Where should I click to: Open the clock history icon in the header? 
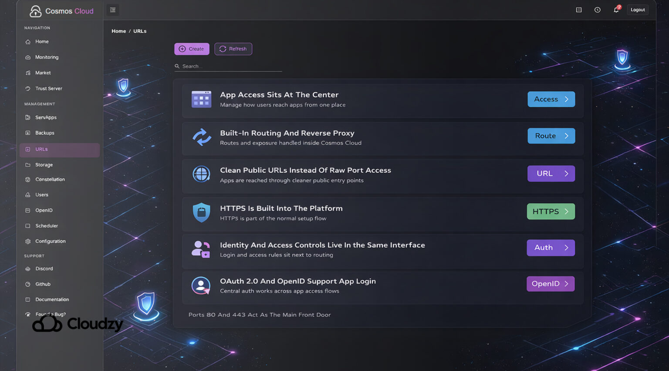(598, 10)
